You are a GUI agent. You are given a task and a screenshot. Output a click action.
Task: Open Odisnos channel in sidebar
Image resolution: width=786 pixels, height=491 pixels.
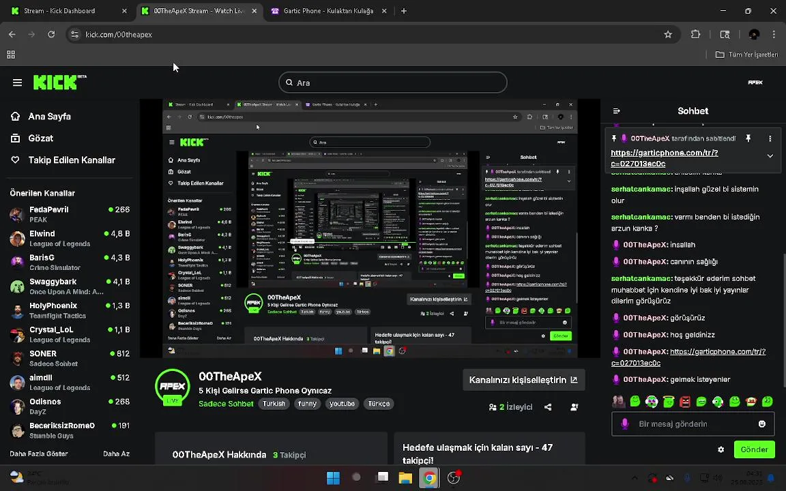(70, 406)
